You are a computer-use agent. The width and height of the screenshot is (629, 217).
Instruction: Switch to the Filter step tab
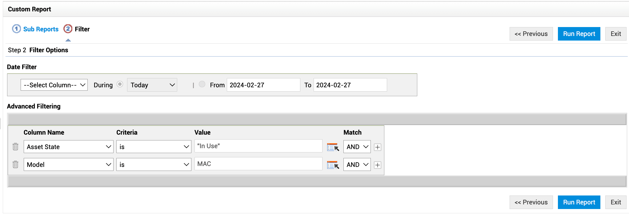click(x=82, y=29)
